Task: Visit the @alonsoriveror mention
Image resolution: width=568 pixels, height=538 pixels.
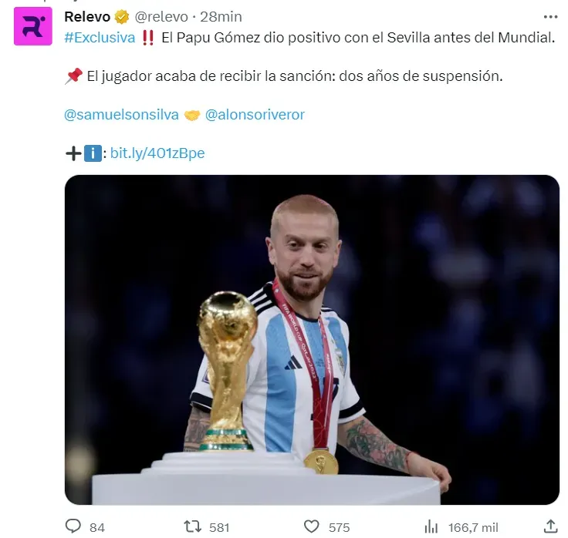Action: (255, 115)
